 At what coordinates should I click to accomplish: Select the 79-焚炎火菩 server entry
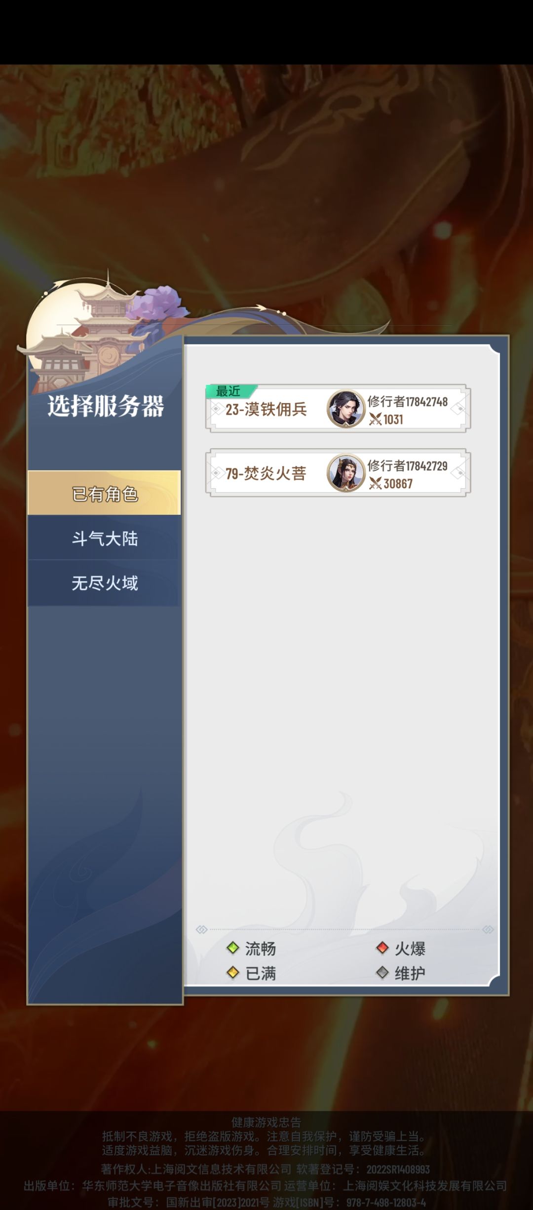point(338,473)
